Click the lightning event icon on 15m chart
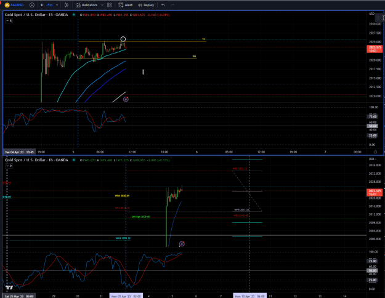385x298 pixels. coord(126,99)
